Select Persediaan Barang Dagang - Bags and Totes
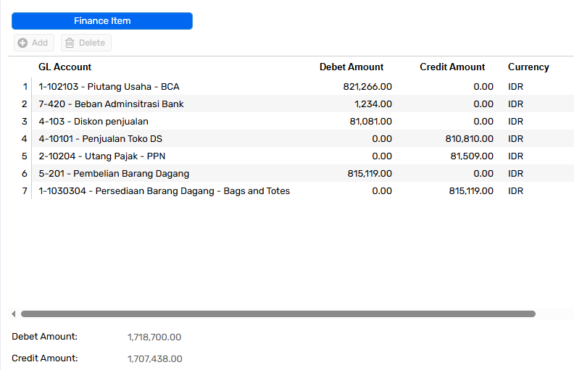Viewport: 574px width, 370px height. 164,191
